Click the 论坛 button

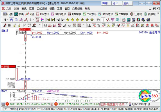point(117,3)
